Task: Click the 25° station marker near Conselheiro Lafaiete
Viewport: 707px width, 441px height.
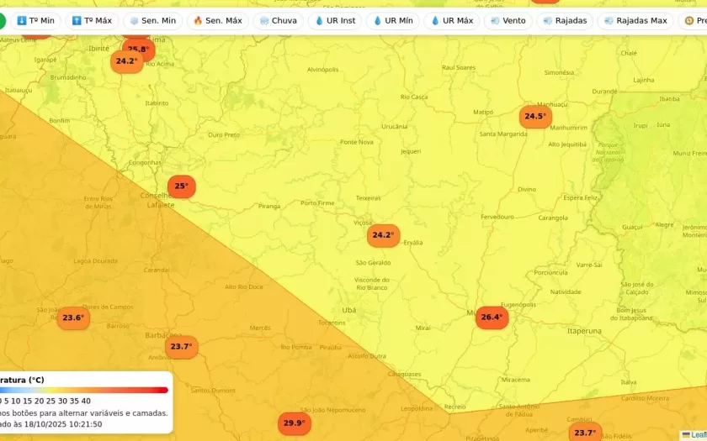Action: [x=181, y=186]
